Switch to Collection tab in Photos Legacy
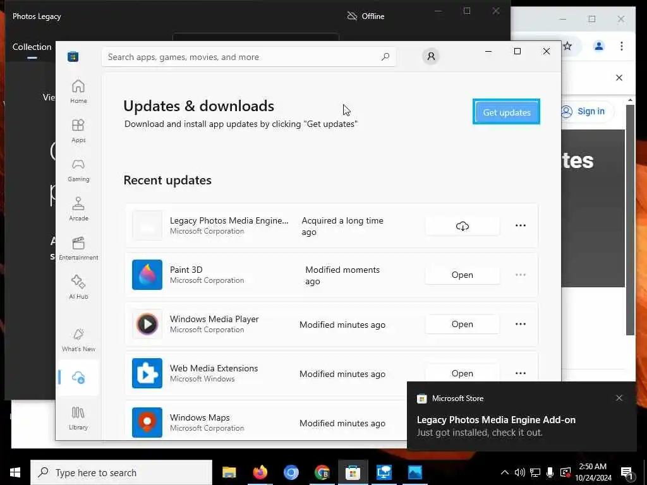647x485 pixels. coord(32,47)
